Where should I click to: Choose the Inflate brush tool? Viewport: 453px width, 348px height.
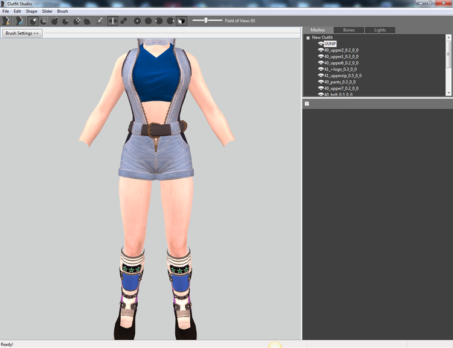[55, 21]
